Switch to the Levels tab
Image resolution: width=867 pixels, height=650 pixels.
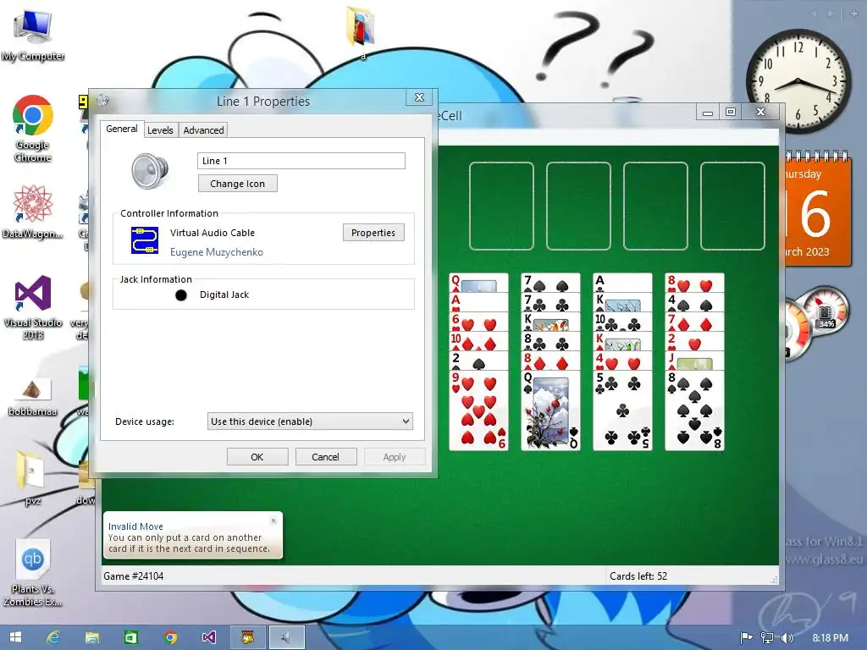160,130
